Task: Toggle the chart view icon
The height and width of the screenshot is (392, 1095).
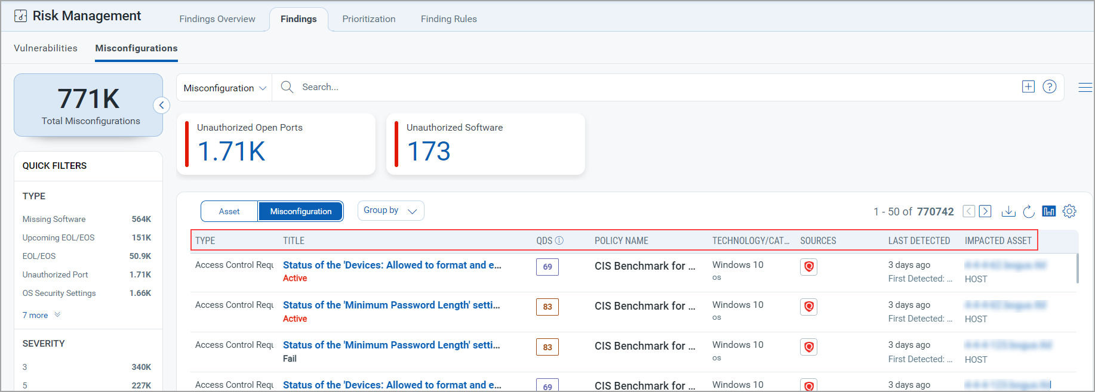Action: 1049,211
